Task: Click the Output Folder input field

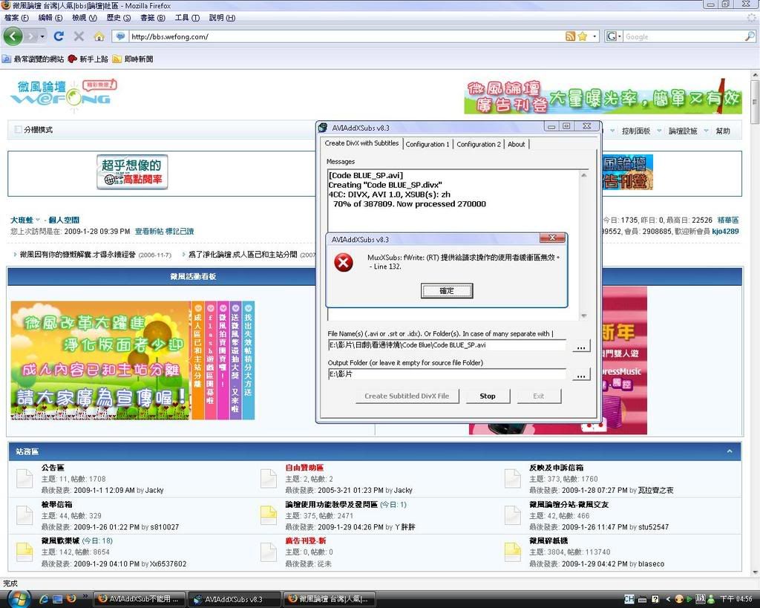Action: (447, 374)
